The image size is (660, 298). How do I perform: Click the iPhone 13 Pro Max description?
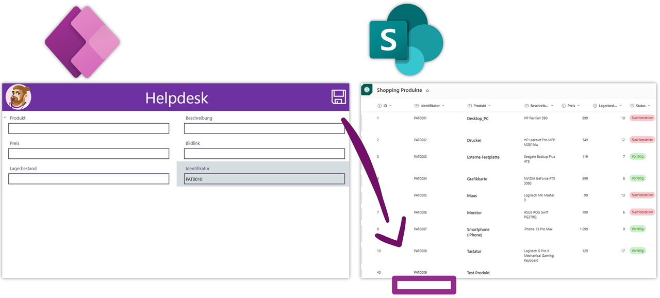coord(538,229)
